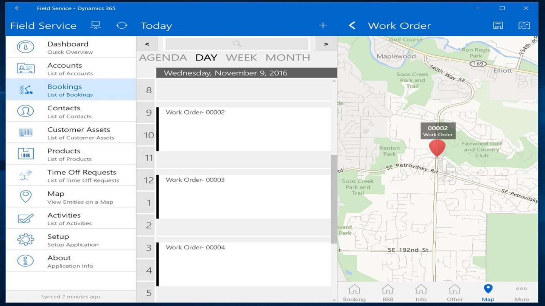Click the calendar scroll down arrow
Screen dimensions: 545x306
point(334,300)
